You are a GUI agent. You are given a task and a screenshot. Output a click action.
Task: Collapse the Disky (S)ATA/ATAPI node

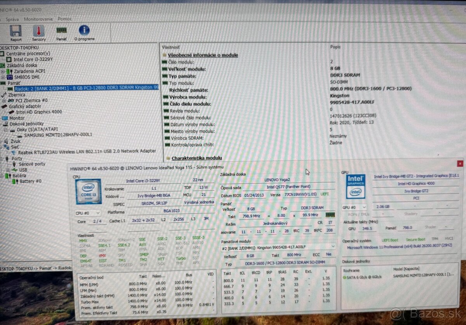coord(5,130)
